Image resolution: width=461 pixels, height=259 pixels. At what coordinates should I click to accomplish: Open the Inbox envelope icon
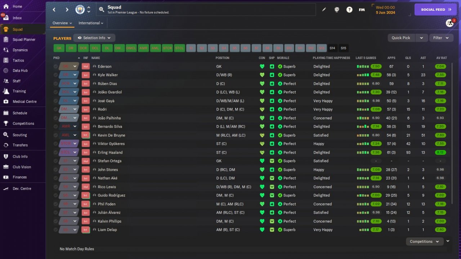(6, 18)
